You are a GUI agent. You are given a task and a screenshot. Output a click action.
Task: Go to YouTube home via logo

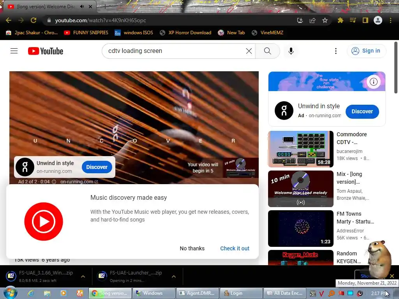coord(46,51)
